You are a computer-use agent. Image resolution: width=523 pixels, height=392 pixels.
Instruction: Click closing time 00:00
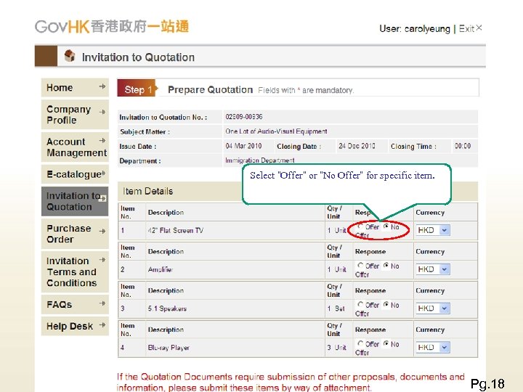point(463,146)
